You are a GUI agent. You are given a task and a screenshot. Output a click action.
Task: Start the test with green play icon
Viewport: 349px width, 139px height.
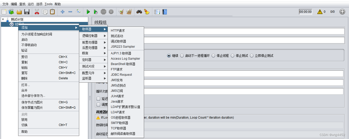pos(88,12)
